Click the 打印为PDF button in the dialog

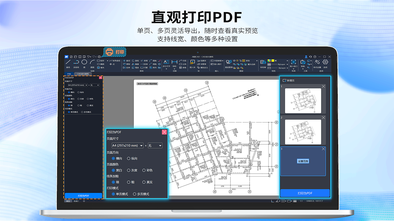[83, 196]
